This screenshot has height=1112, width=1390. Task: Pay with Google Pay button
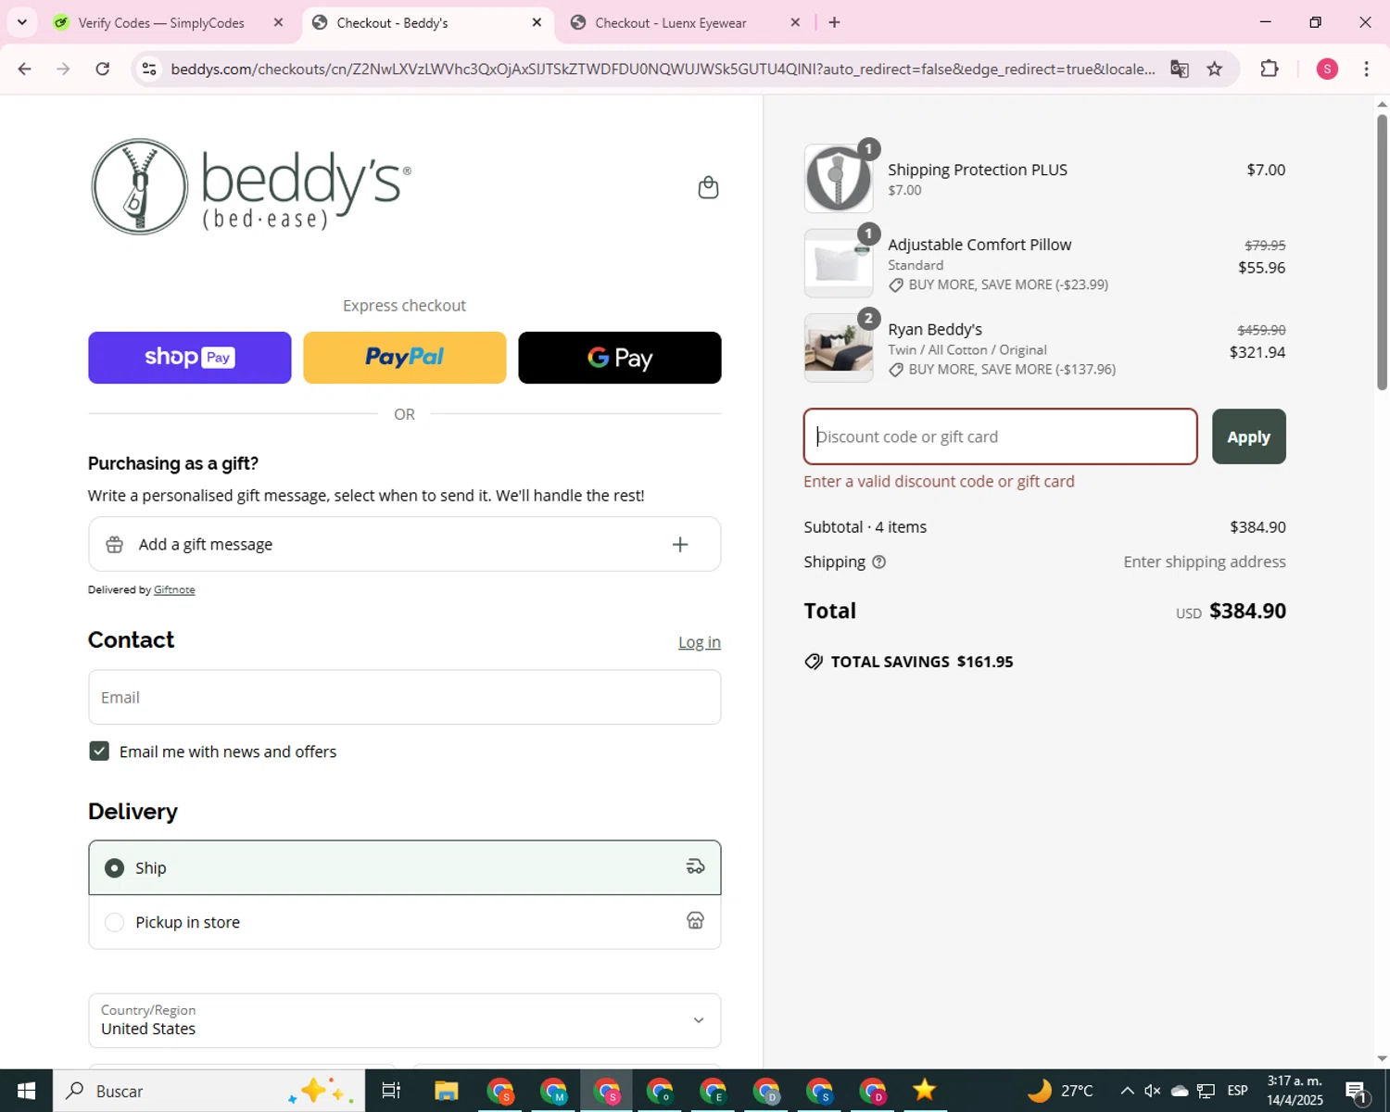tap(620, 358)
